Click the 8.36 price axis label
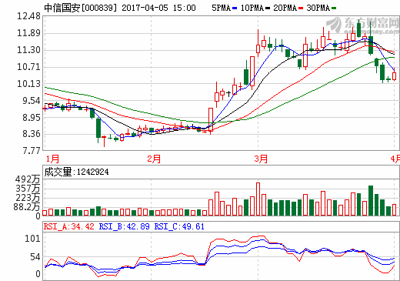The height and width of the screenshot is (281, 400). click(x=31, y=134)
